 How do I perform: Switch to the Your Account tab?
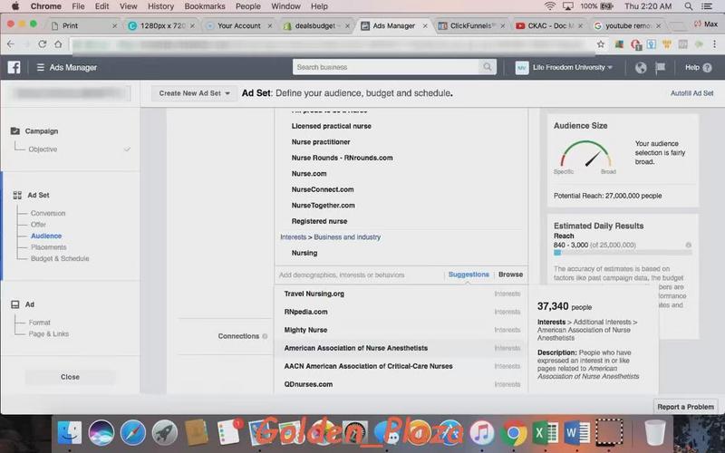click(239, 26)
